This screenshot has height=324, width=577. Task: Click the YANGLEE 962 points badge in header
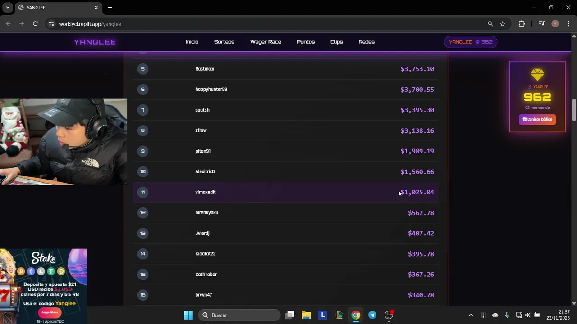tap(471, 42)
